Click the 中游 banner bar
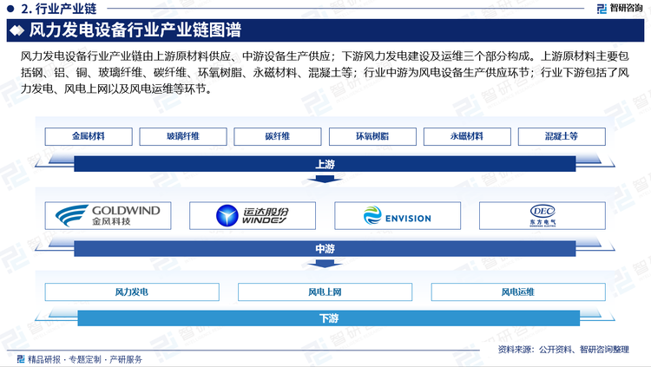The image size is (651, 367). tap(325, 249)
